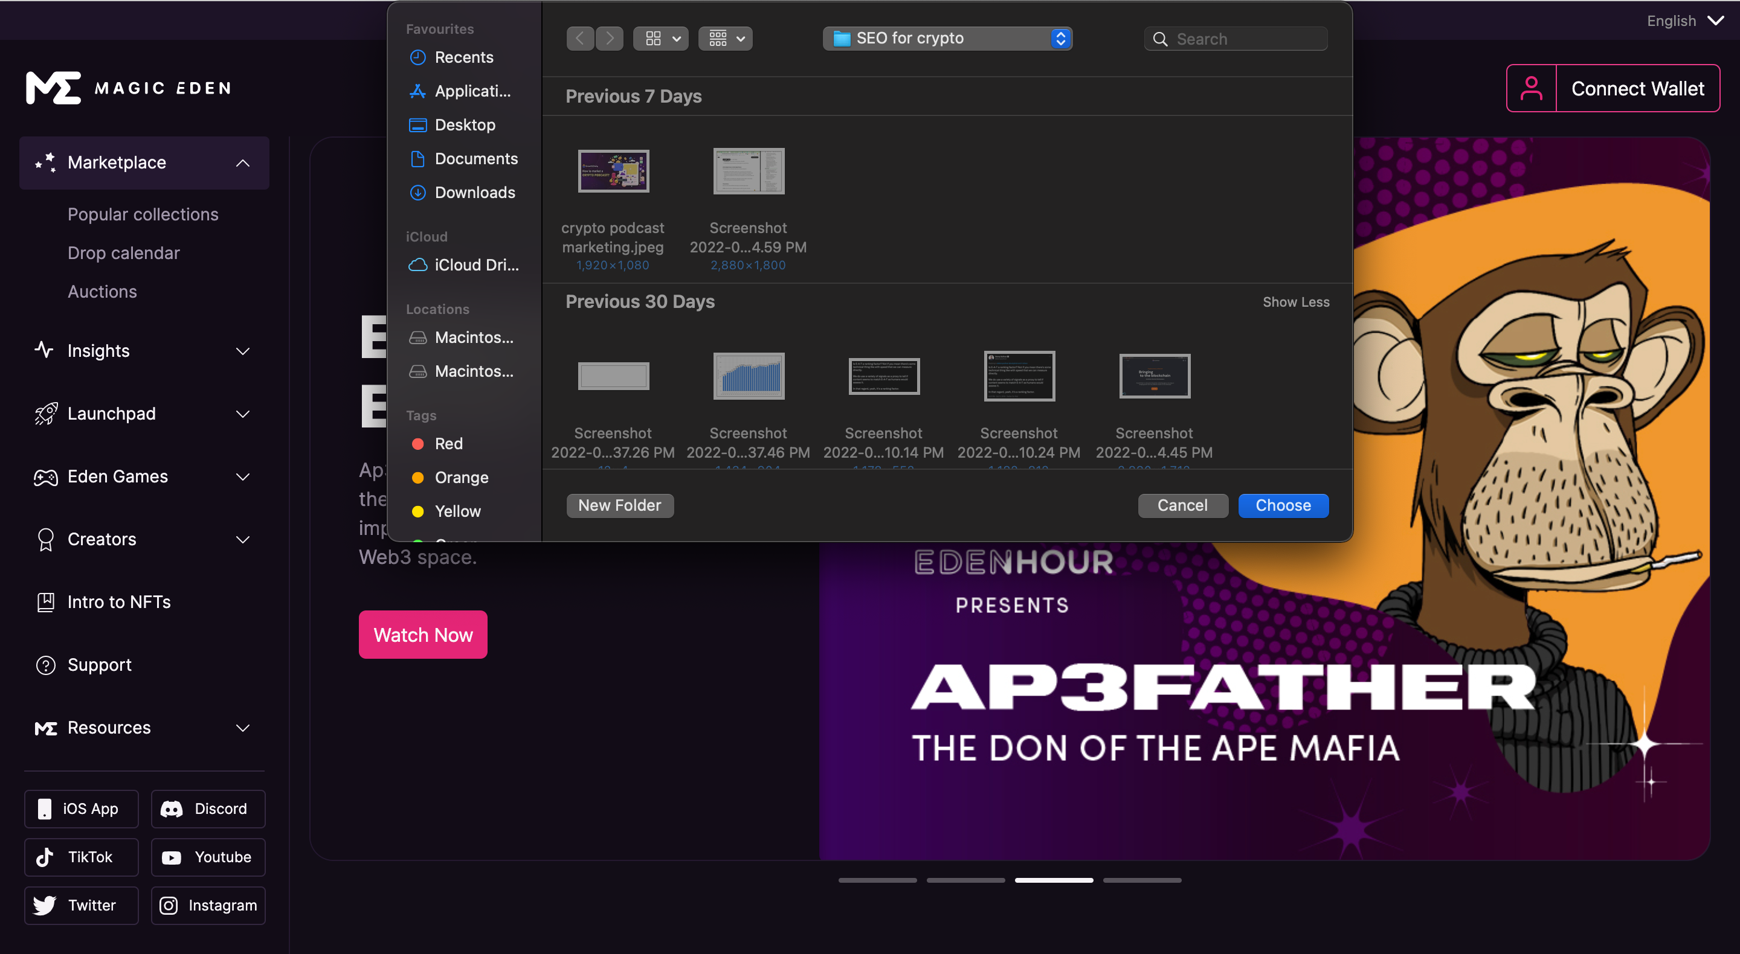Click the Watch Now button
This screenshot has height=954, width=1740.
click(423, 635)
